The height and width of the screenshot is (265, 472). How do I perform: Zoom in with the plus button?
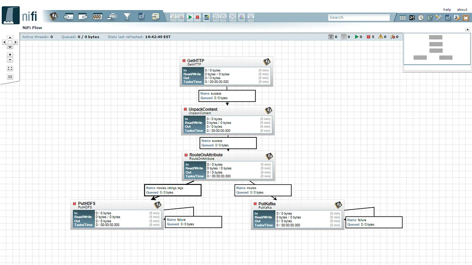click(x=10, y=54)
